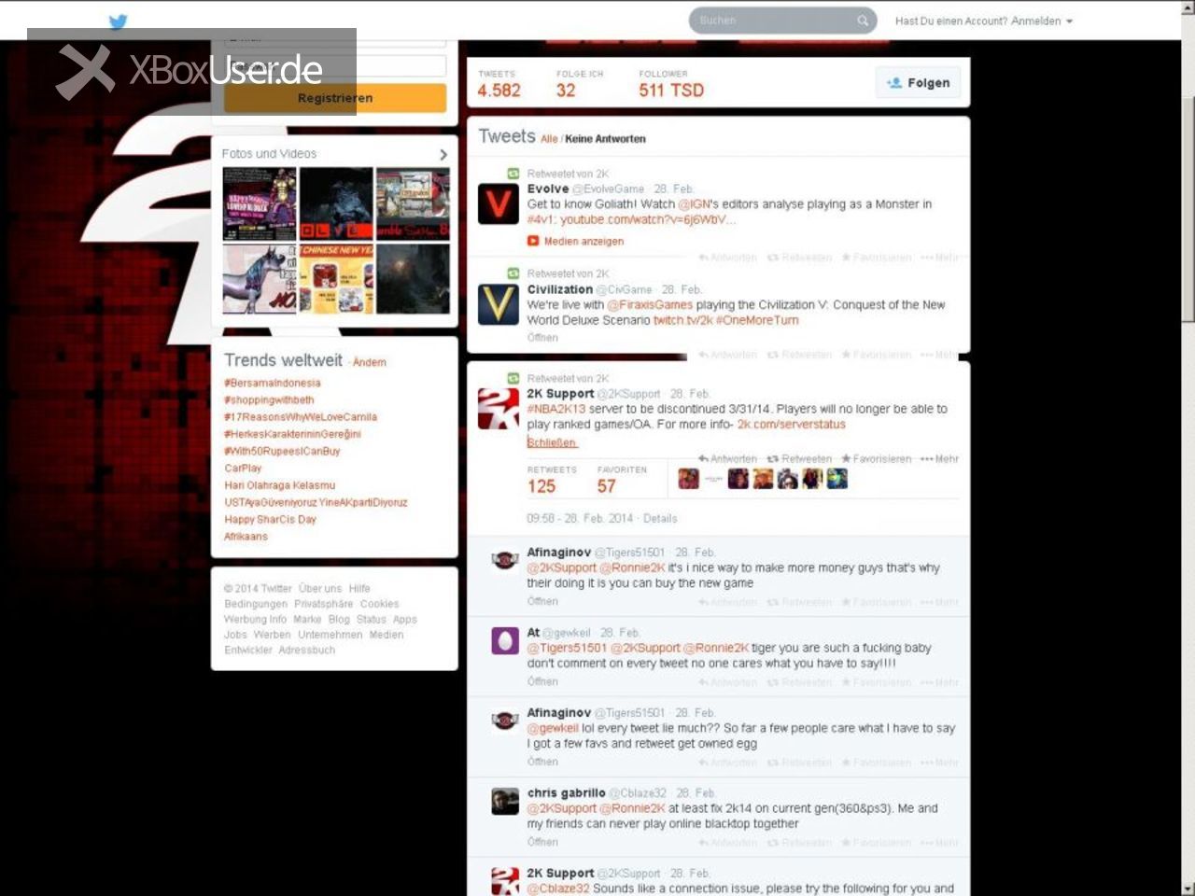Click 'Favorisieren' on the 2K Support tweet
Screen dimensions: 1195x896
876,459
